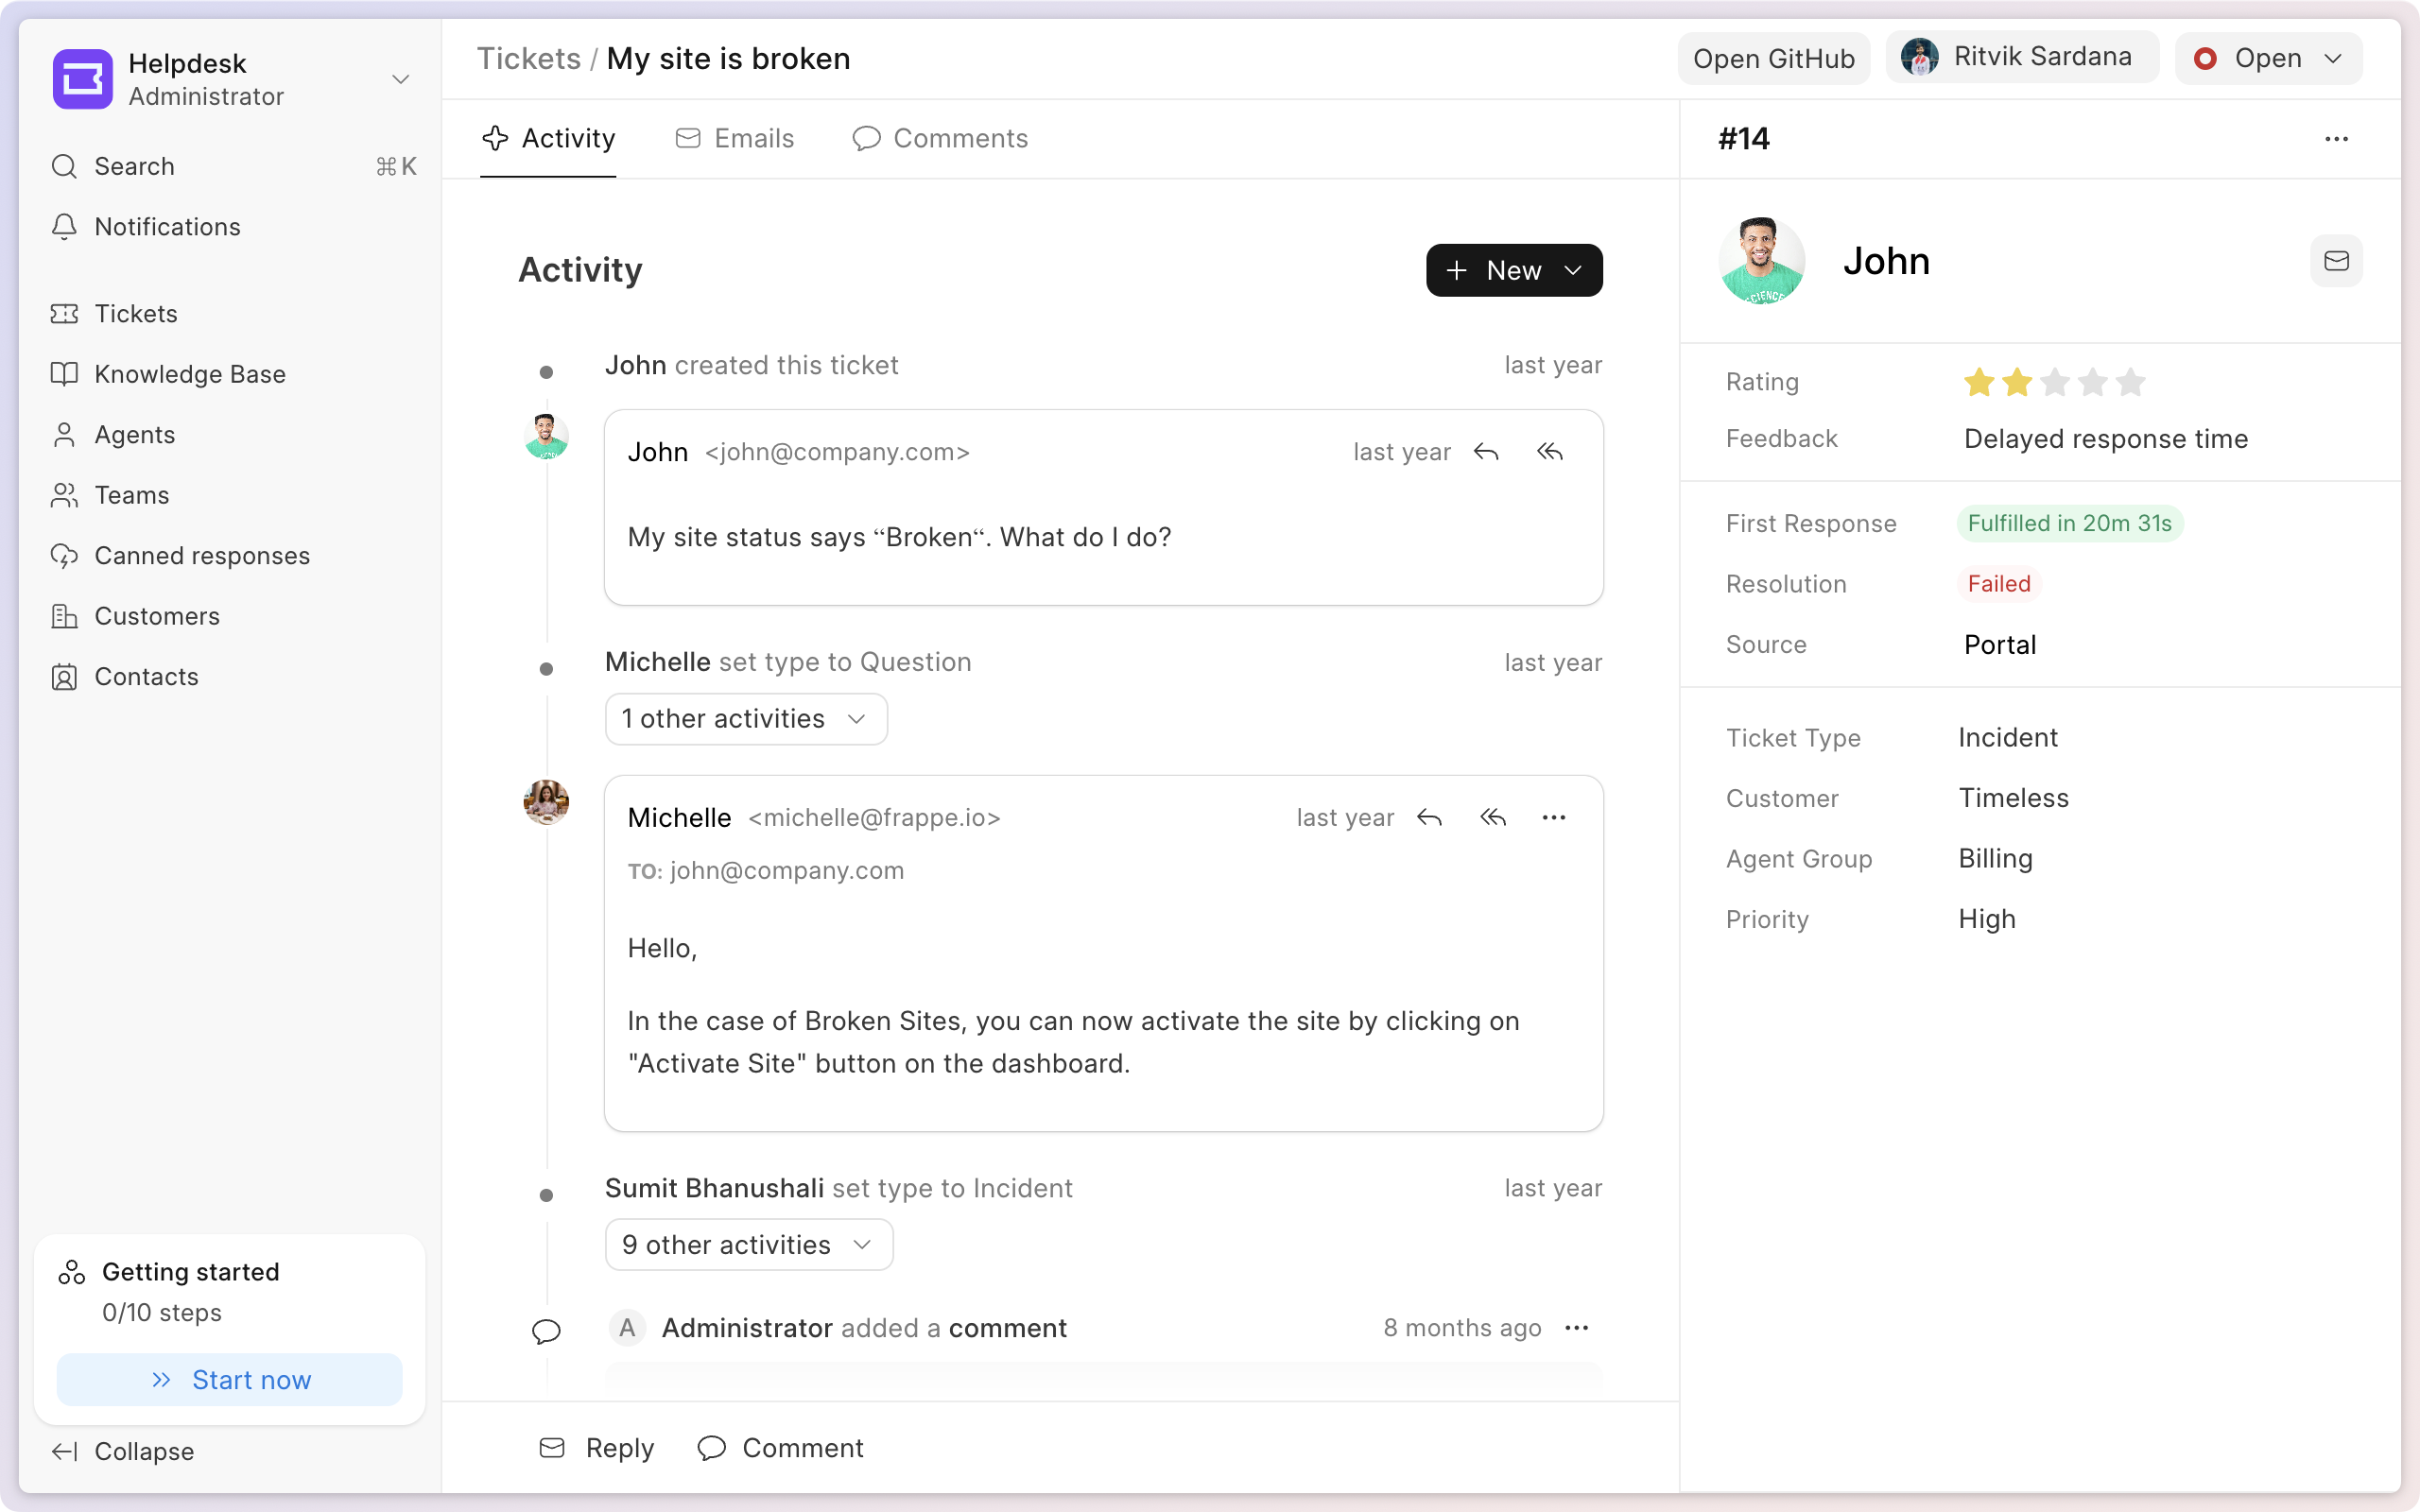
Task: Open Notifications via the bell icon
Action: [166, 227]
